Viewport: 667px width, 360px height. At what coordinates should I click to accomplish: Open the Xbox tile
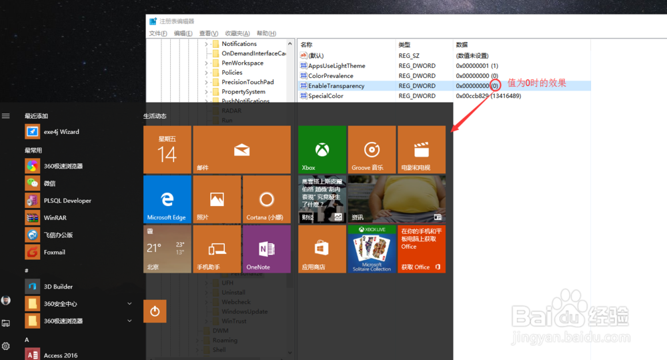[322, 149]
